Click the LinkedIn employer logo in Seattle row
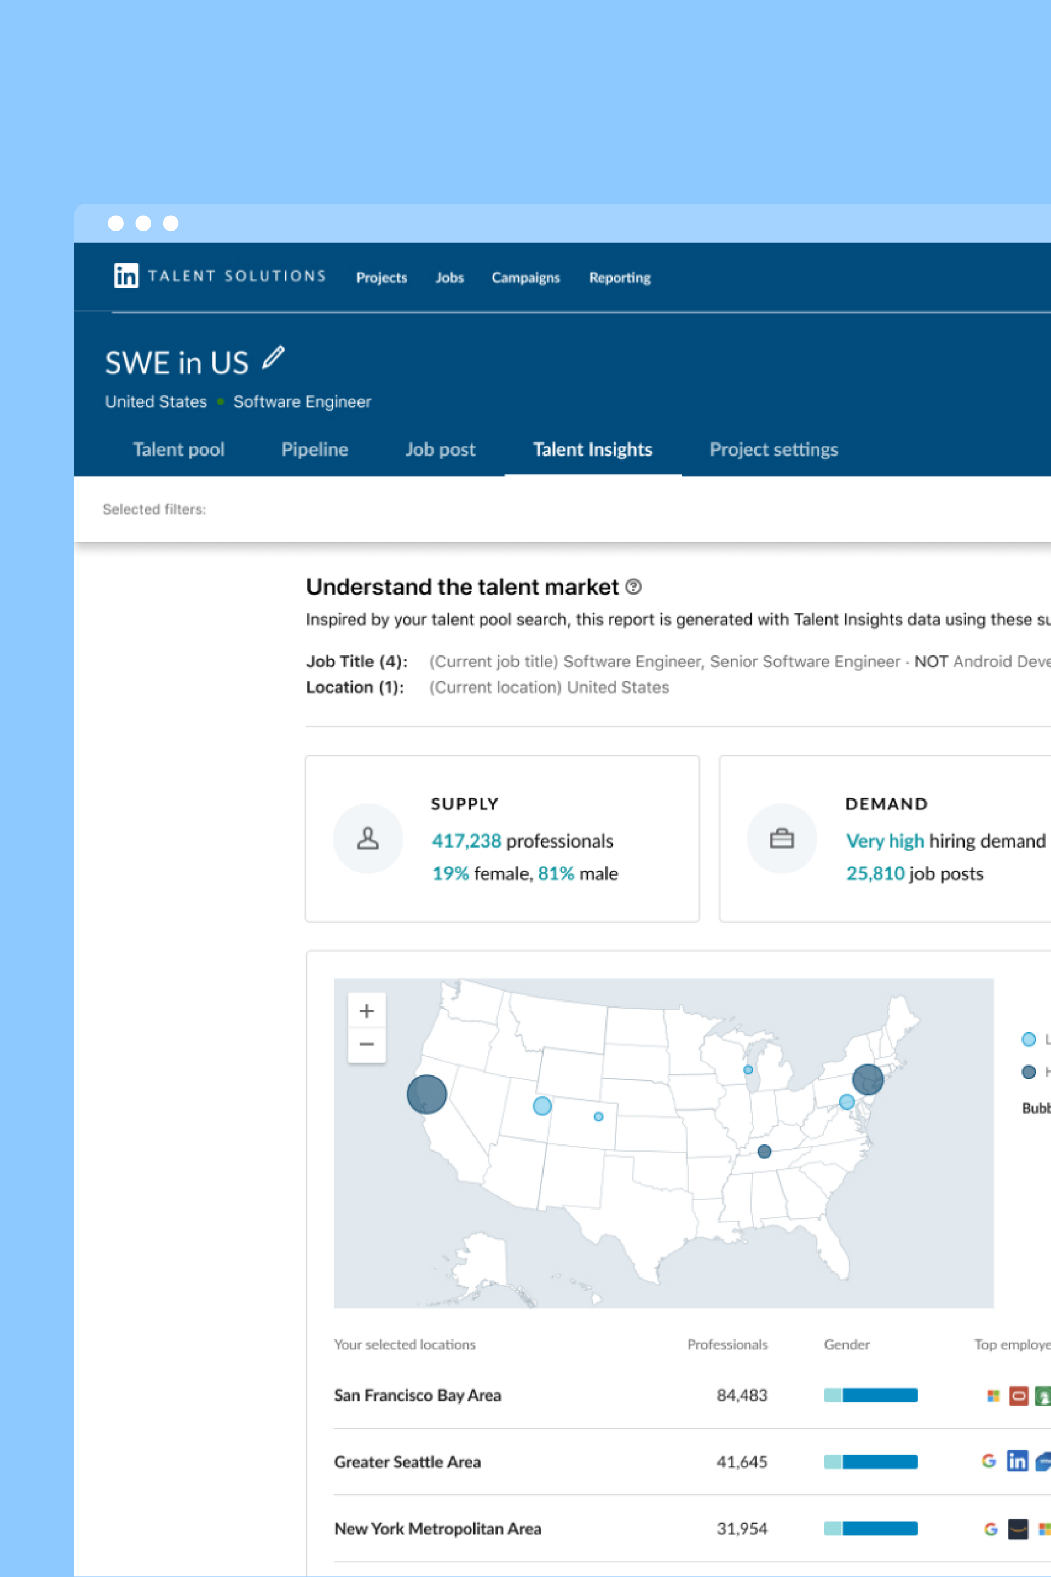This screenshot has height=1577, width=1051. (x=1017, y=1460)
